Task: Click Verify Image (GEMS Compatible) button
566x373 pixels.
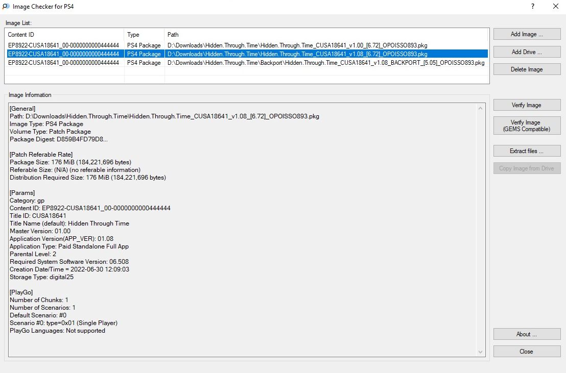Action: coord(527,126)
